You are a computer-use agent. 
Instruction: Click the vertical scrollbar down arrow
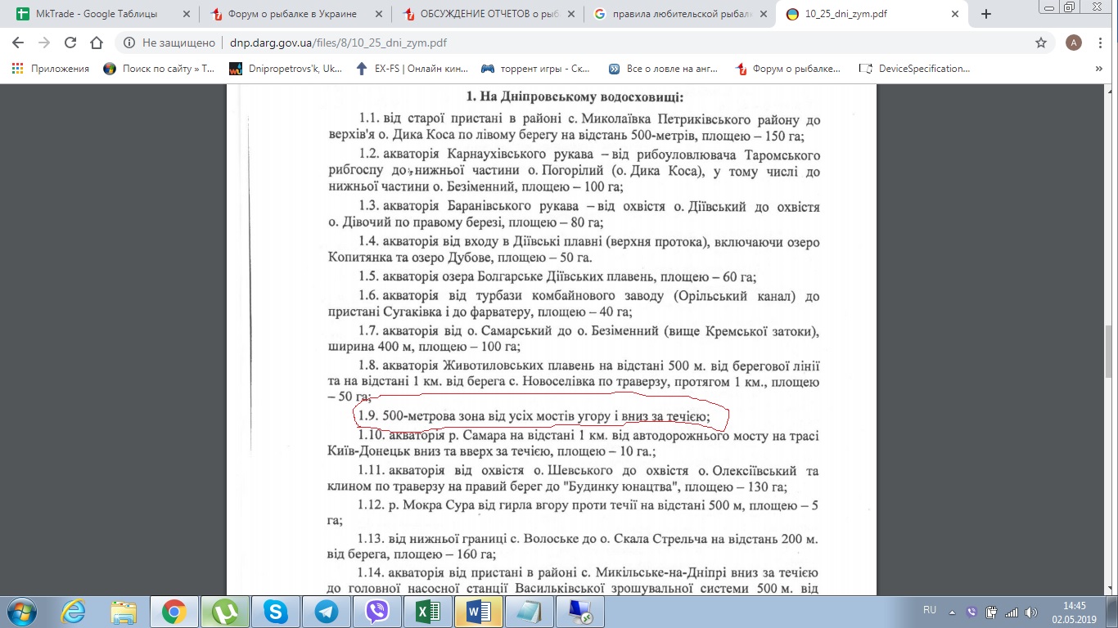(x=1111, y=590)
